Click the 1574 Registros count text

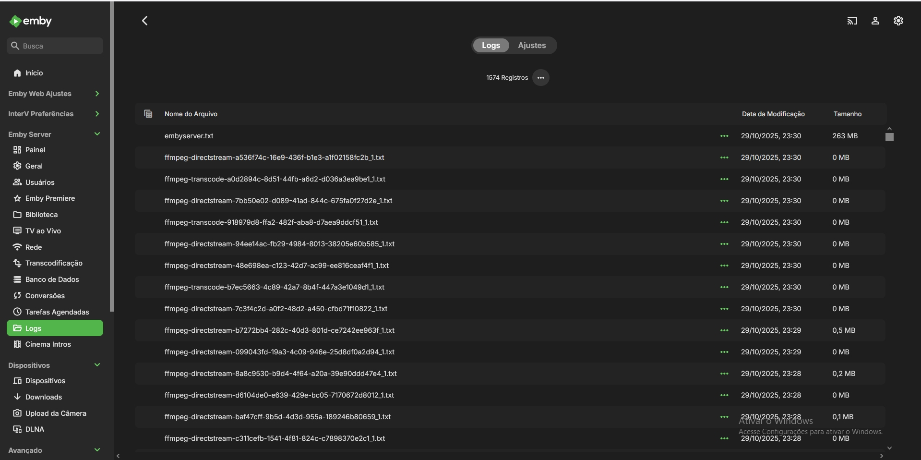pos(507,78)
